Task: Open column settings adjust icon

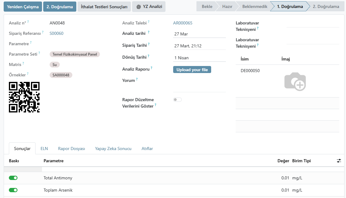Action: (x=339, y=161)
